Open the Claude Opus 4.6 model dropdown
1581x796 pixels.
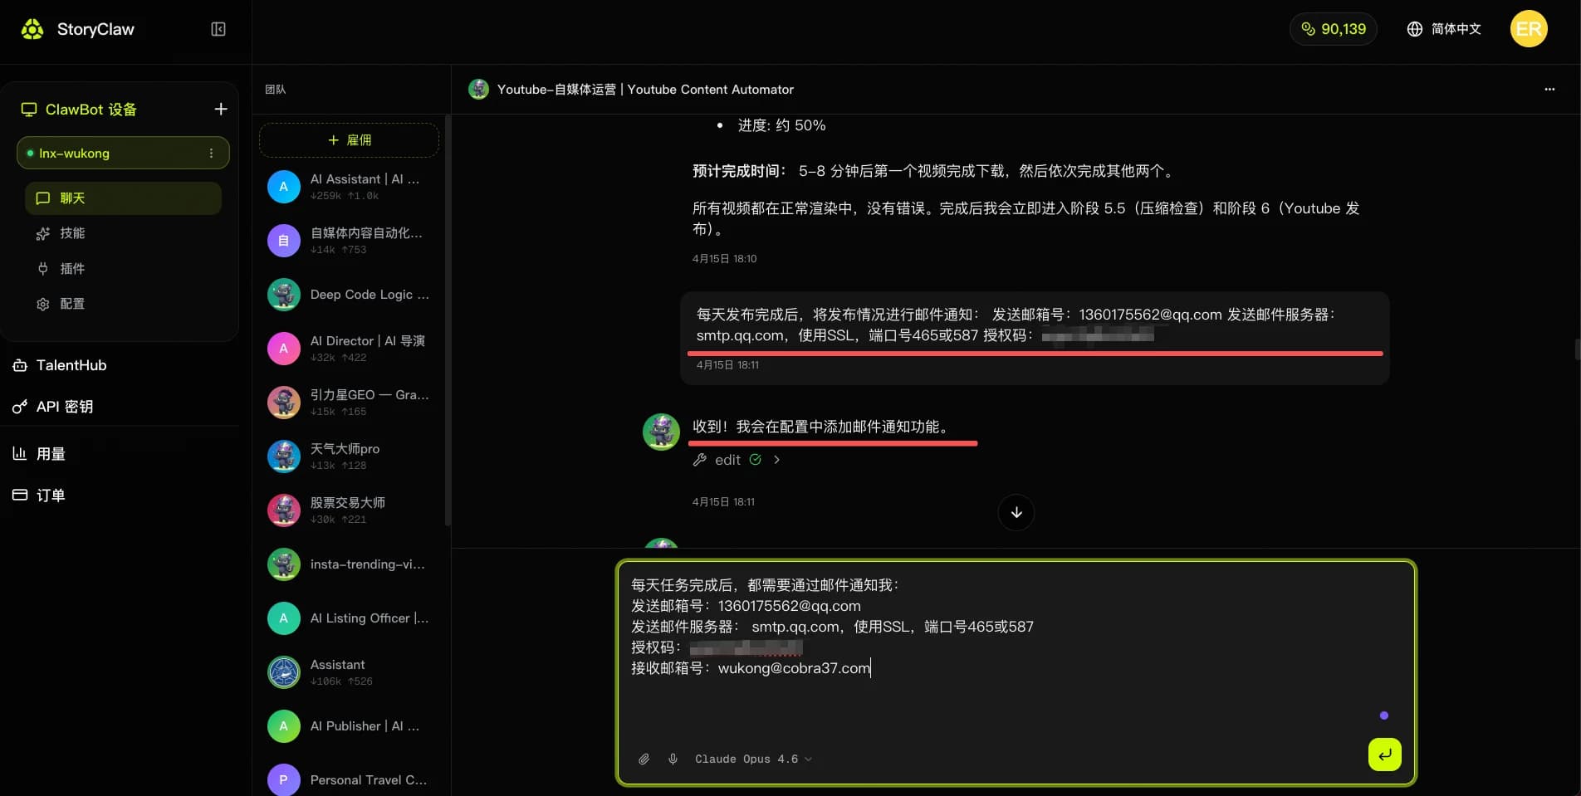[x=753, y=759]
